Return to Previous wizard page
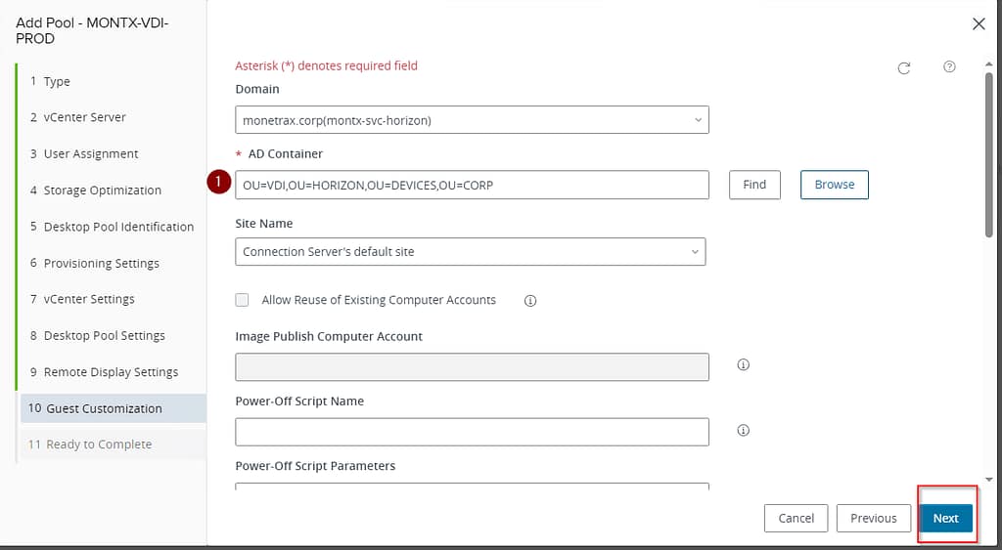 tap(873, 518)
